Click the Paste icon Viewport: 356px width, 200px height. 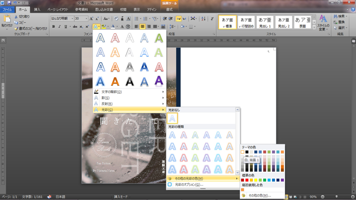click(x=7, y=19)
